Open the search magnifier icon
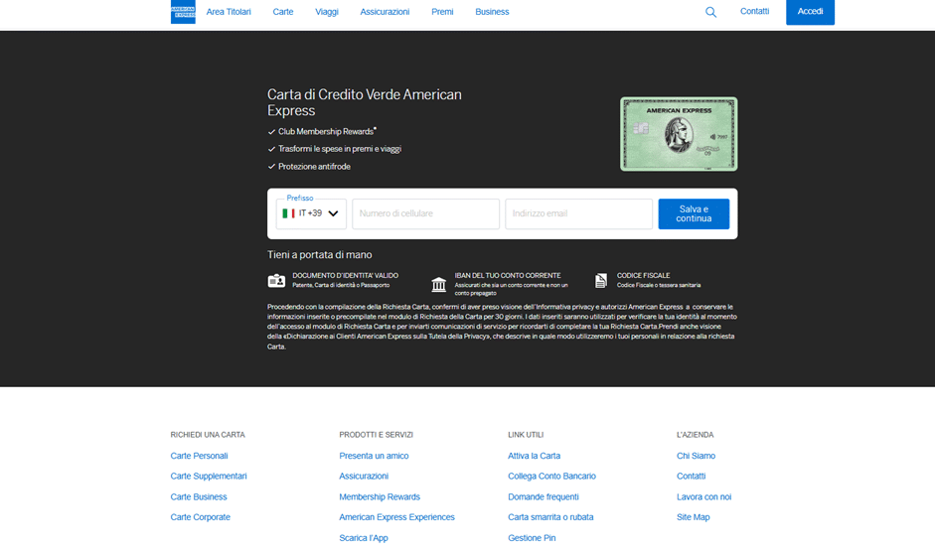 (710, 12)
